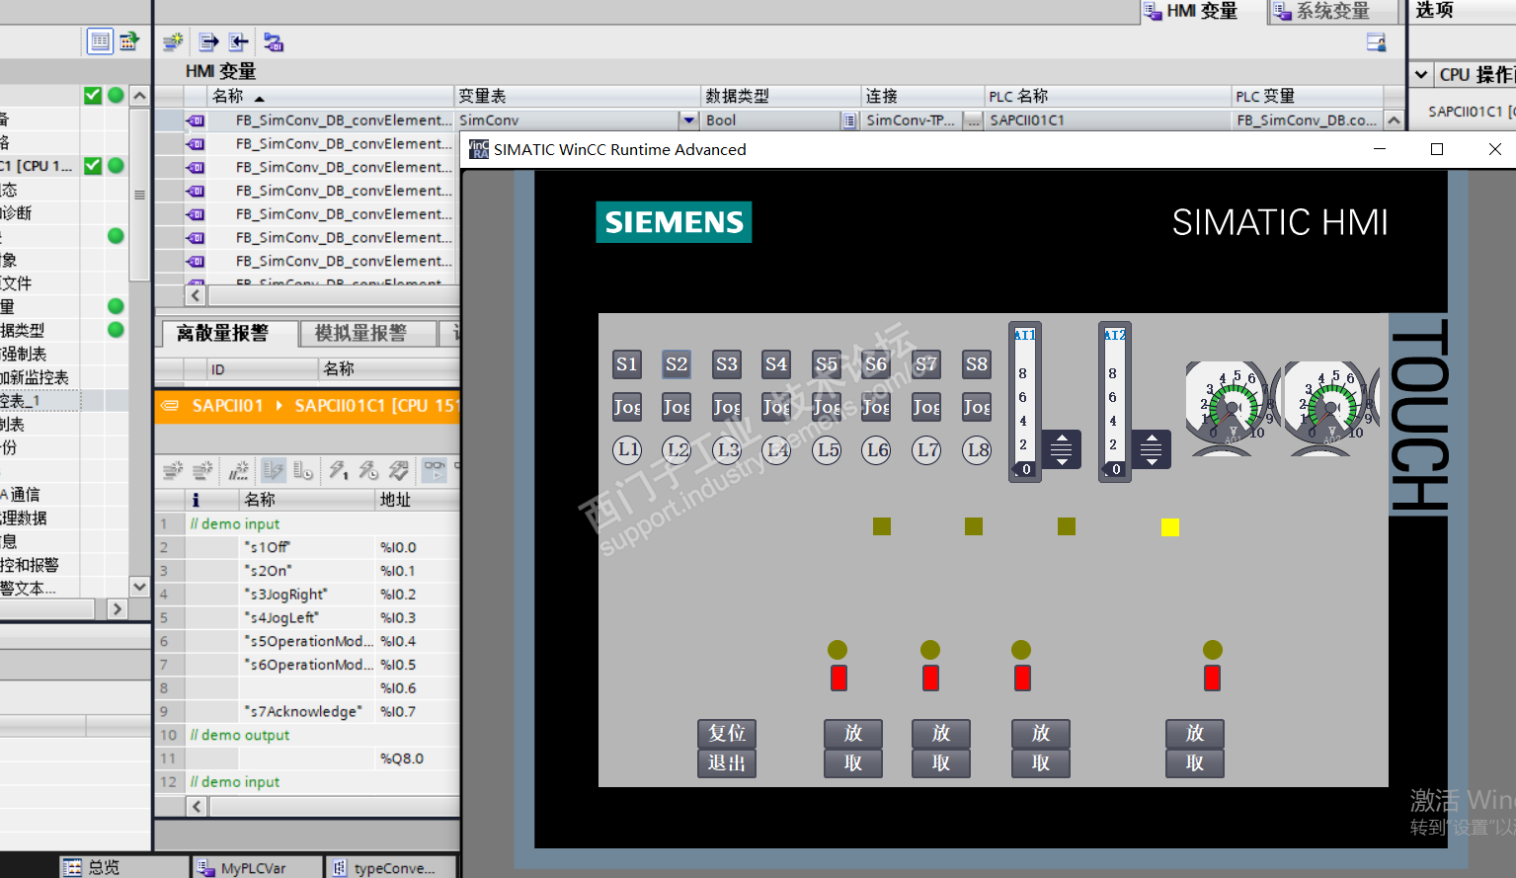Screen dimensions: 1516x878
Task: Click the tag icon of the selected SimConv row
Action: click(196, 120)
